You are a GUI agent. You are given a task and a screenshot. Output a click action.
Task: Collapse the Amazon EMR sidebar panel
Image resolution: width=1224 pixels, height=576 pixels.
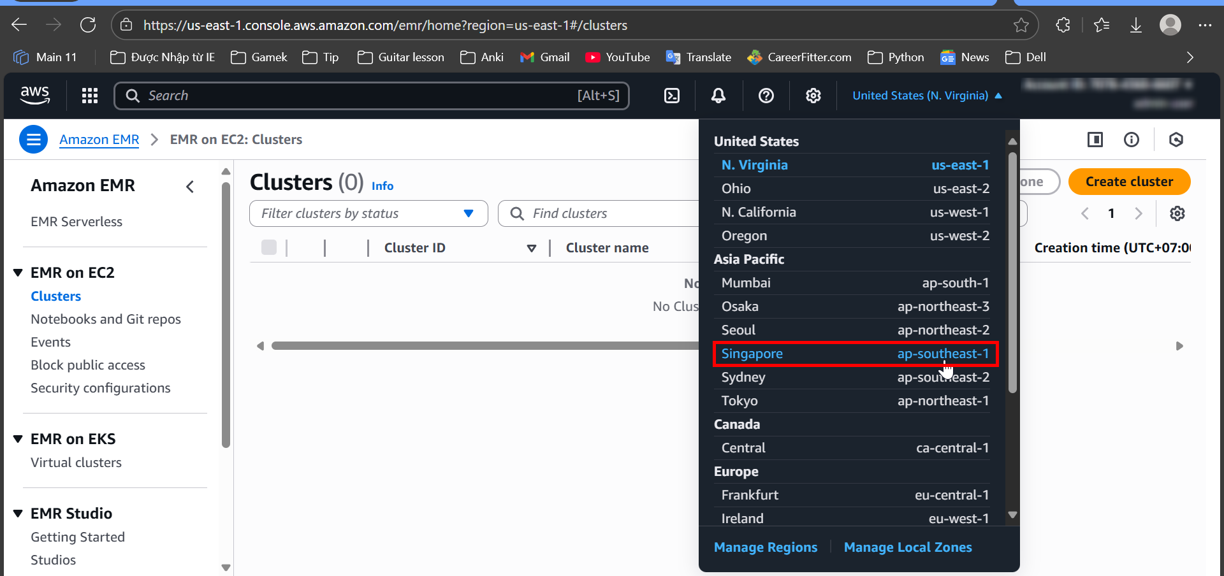(x=189, y=187)
